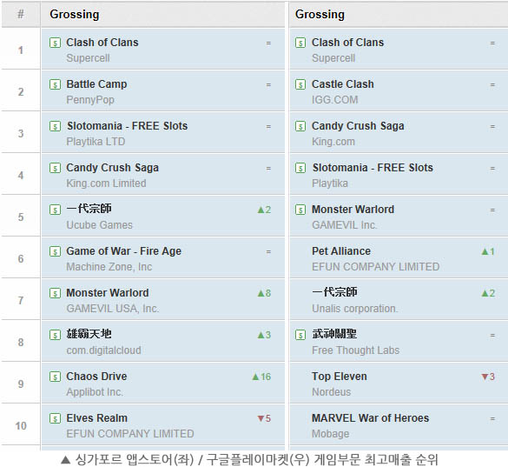The width and height of the screenshot is (508, 467).
Task: Open Clash of Clans in left column
Action: point(102,43)
